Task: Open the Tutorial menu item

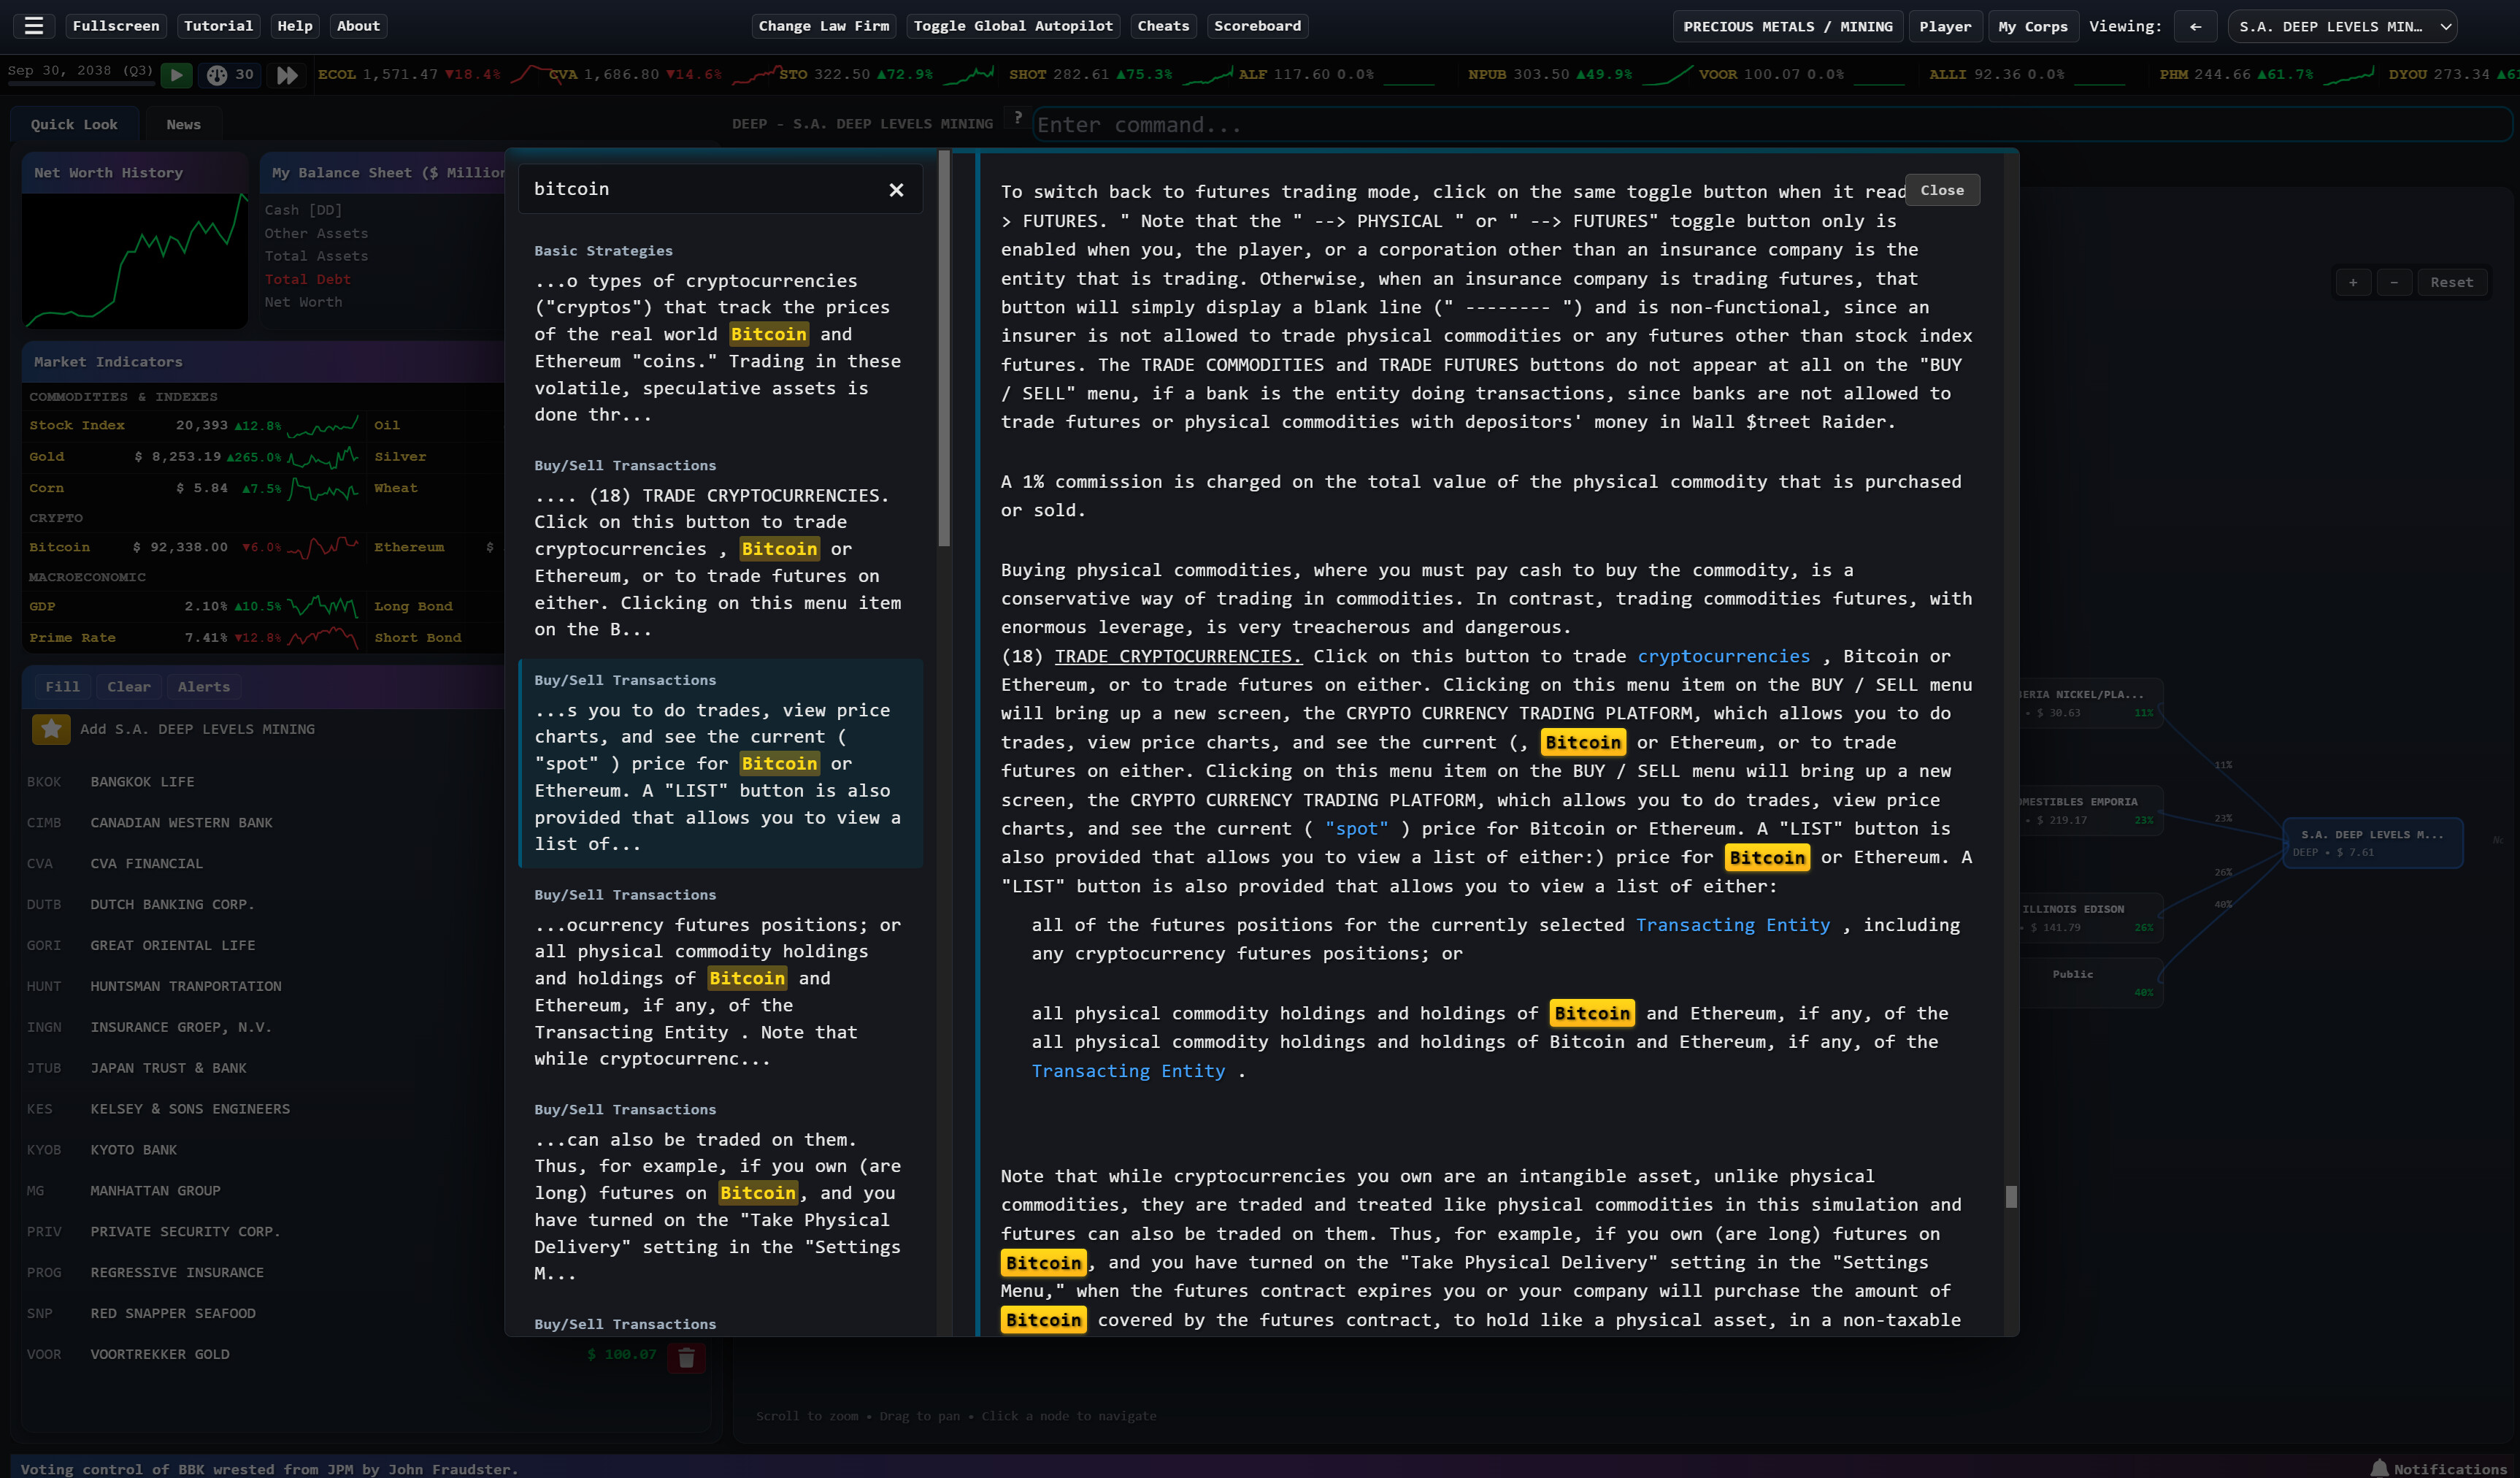Action: pyautogui.click(x=218, y=26)
